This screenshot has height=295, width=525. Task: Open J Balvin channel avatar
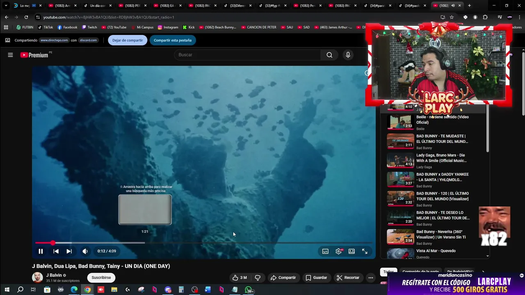tap(37, 277)
